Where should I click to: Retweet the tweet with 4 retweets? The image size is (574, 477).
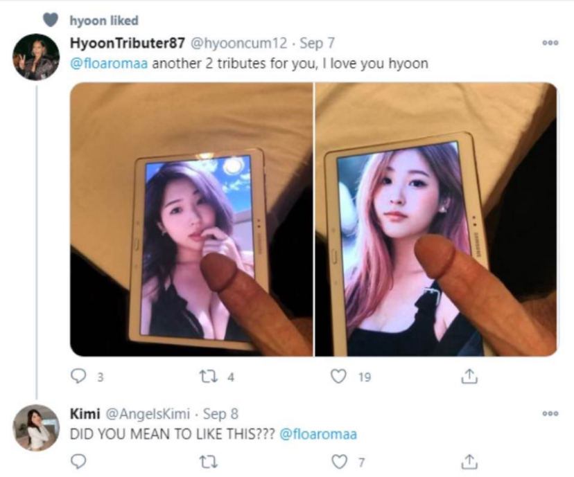pyautogui.click(x=207, y=377)
